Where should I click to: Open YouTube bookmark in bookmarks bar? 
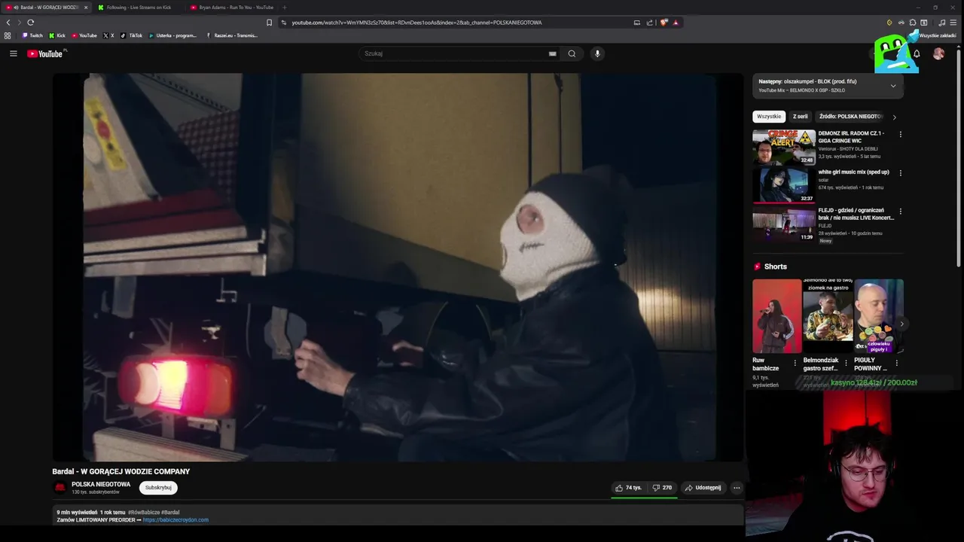point(84,35)
